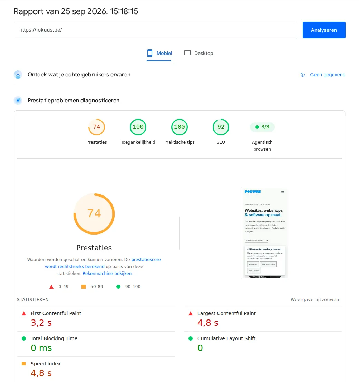Click the Prestatieproblemen diagnosticeren heading
This screenshot has width=359, height=382.
[x=73, y=101]
